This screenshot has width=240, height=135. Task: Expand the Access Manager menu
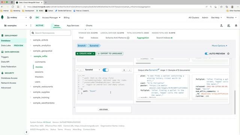pos(51,18)
